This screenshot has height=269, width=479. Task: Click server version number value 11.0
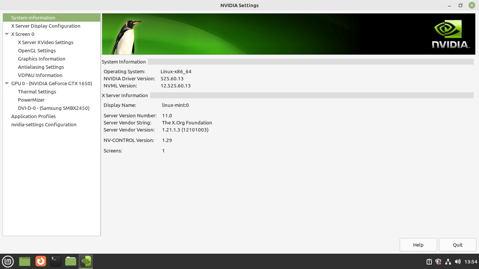[x=167, y=115]
